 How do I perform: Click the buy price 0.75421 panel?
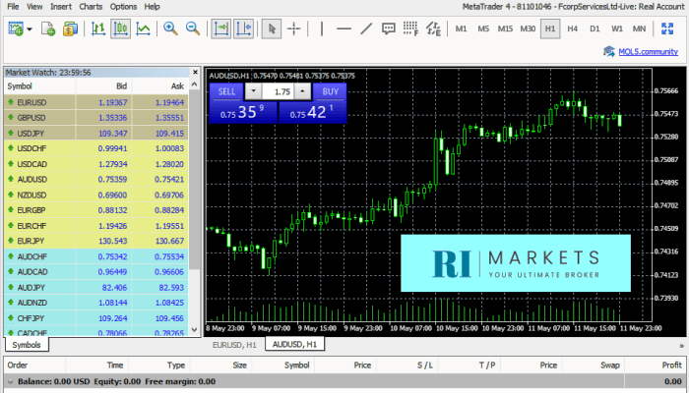(313, 112)
